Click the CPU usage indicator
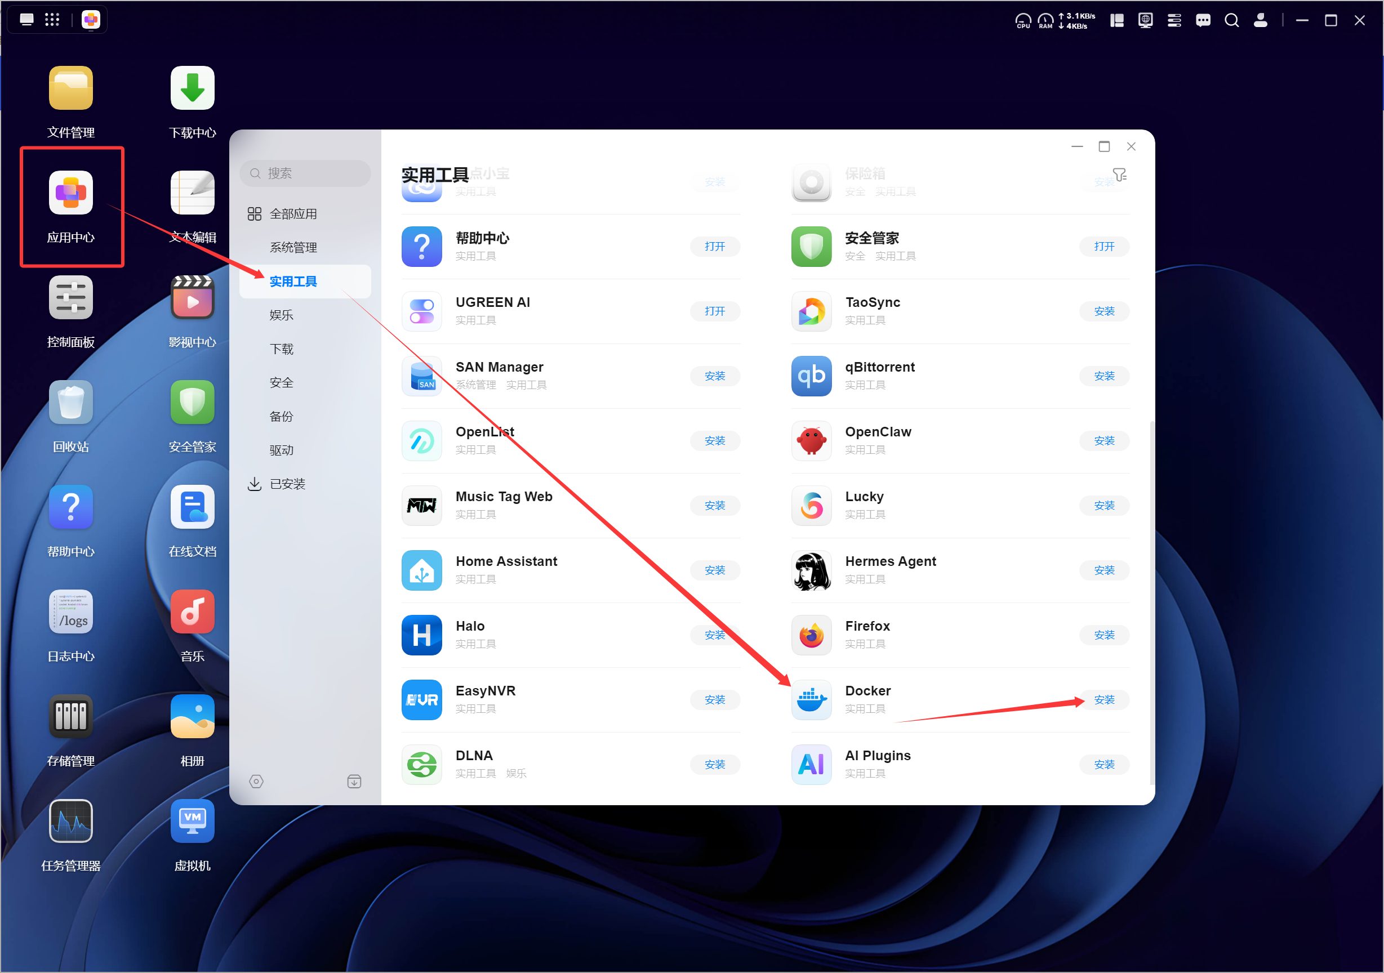Screen dimensions: 1384x973 pyautogui.click(x=1023, y=21)
